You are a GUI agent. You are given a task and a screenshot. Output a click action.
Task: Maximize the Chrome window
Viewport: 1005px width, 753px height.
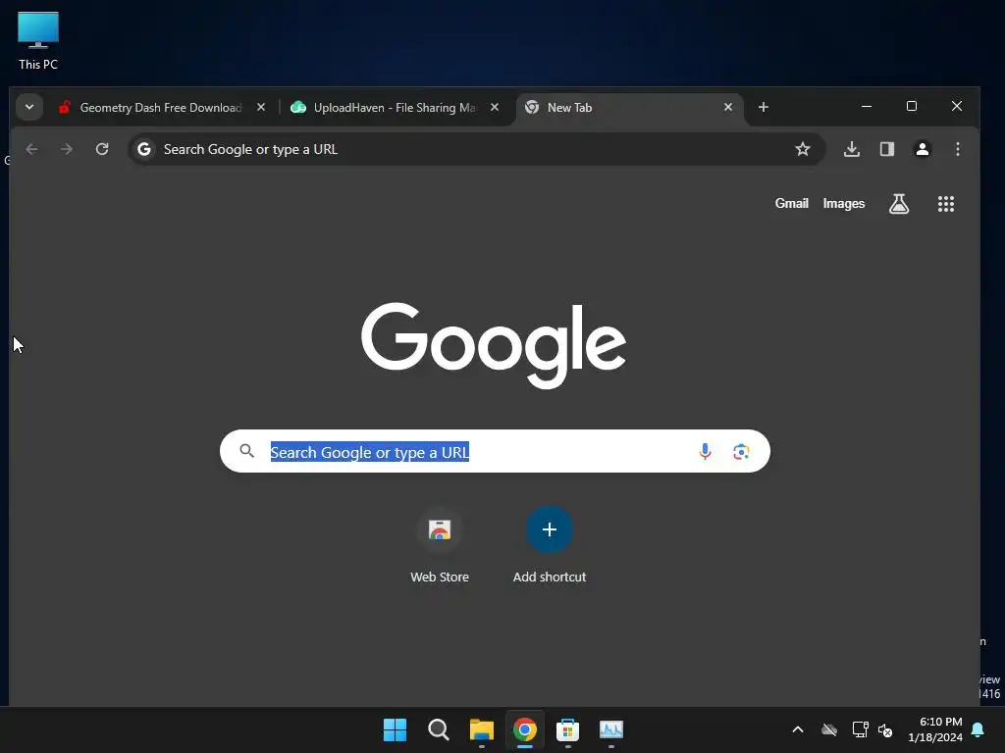point(911,106)
